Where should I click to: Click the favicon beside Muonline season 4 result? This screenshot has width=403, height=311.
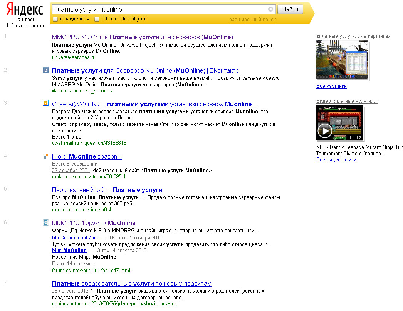pos(45,156)
